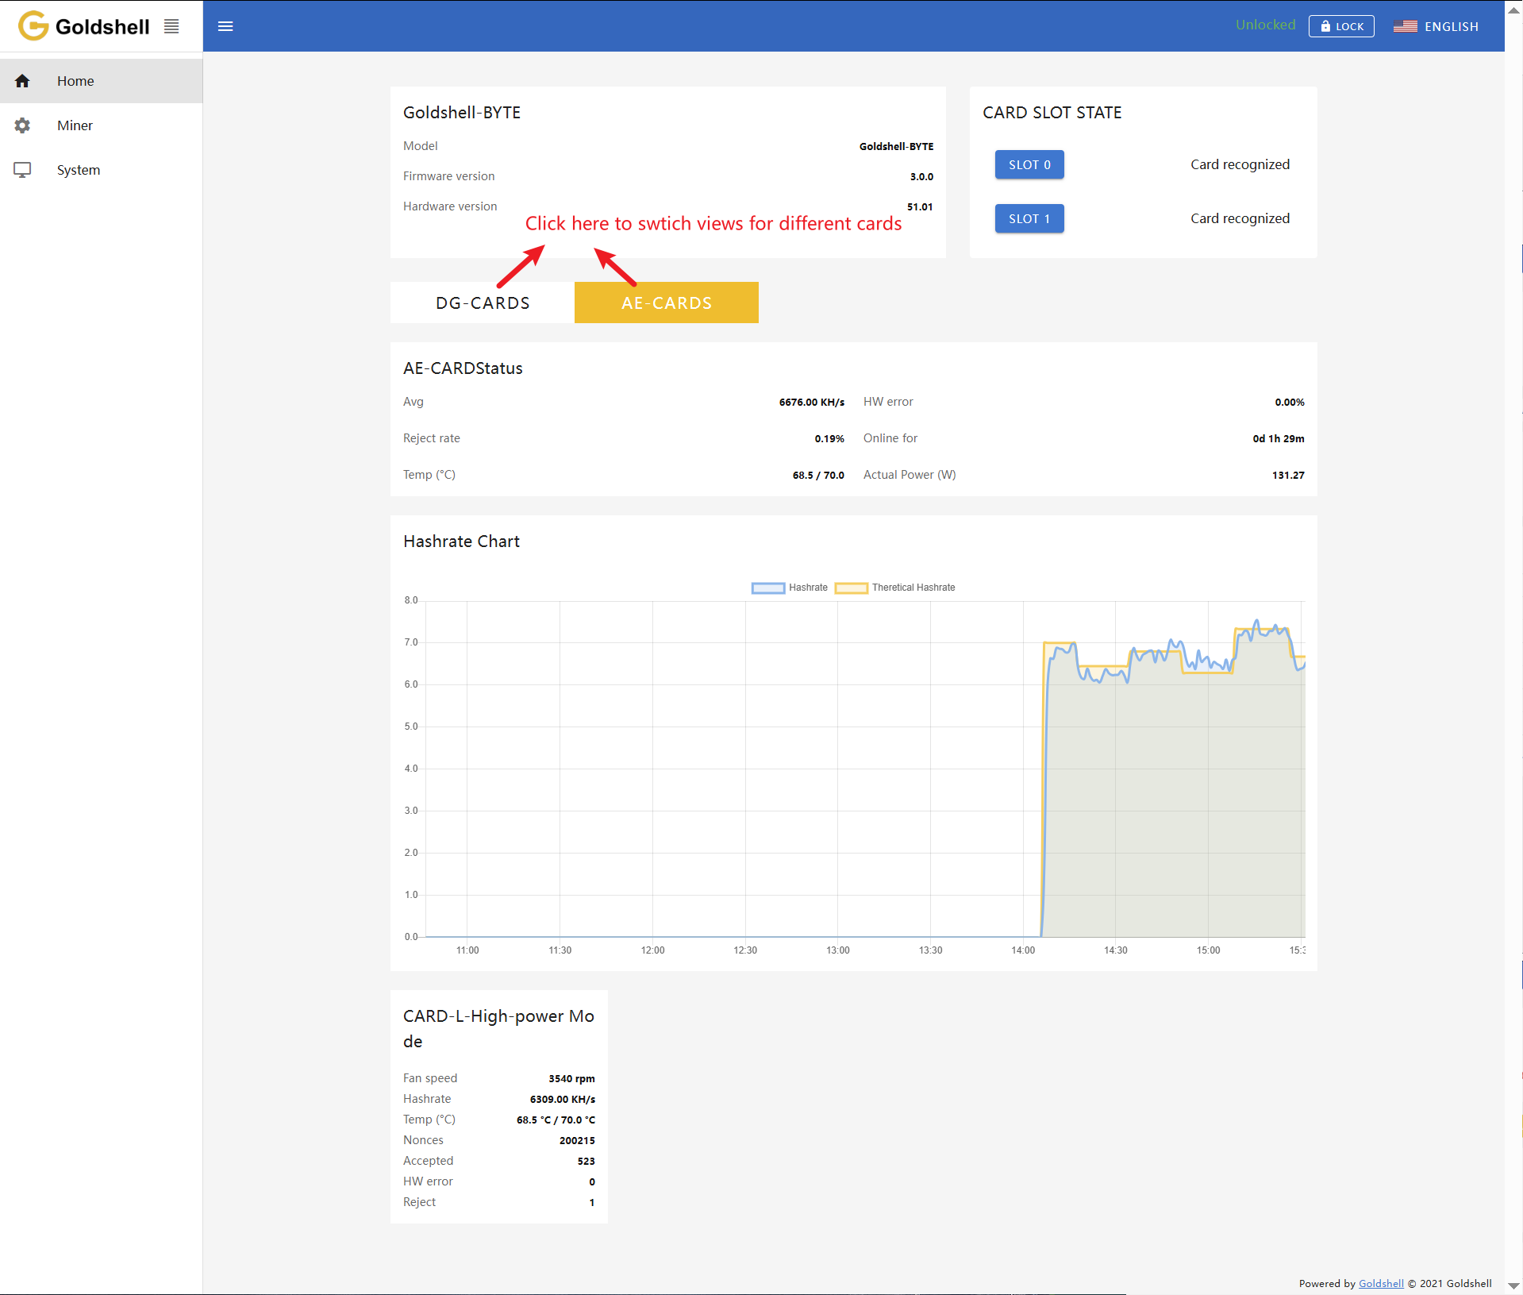Click the Accepted value 523
1523x1295 pixels.
click(586, 1162)
